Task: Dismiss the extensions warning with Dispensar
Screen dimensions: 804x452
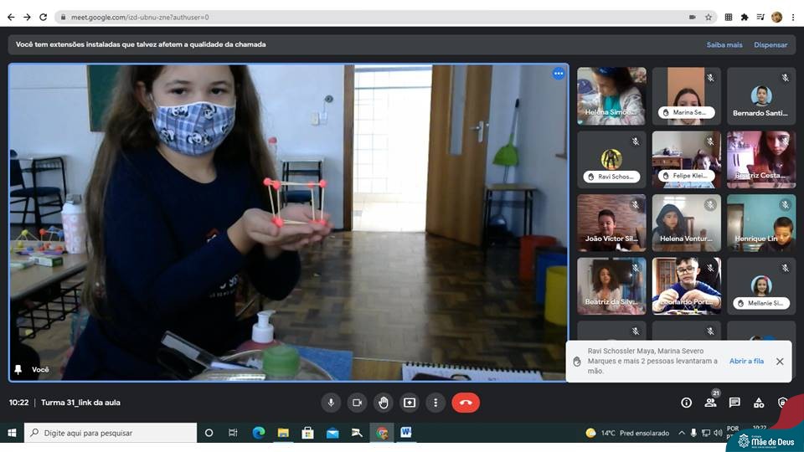Action: 770,44
